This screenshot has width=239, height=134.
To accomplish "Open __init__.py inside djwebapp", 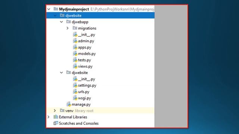I will [x=87, y=35].
